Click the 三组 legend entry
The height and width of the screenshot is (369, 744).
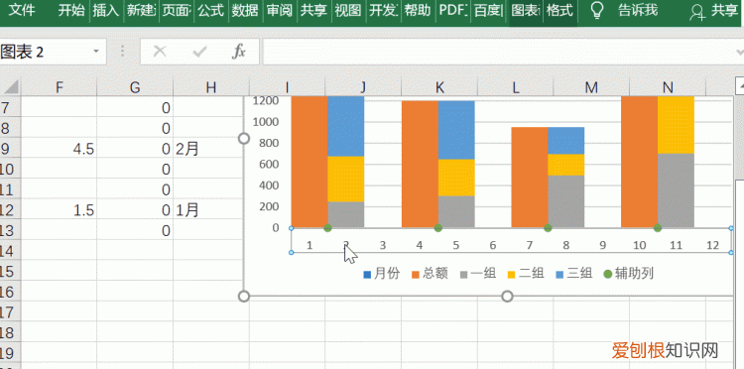(574, 274)
